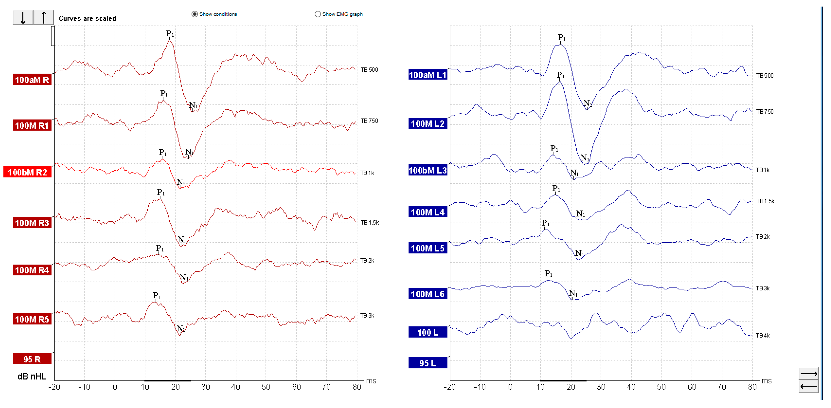Select the 100M L2 curve handle
831x408 pixels.
[427, 124]
